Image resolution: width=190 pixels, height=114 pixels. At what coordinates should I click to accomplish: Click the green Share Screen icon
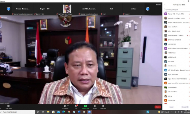[85, 106]
